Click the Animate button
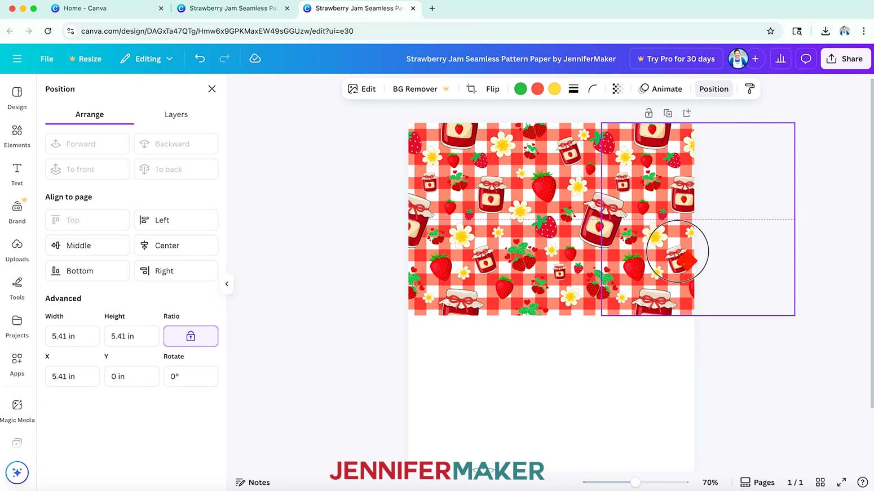The image size is (874, 491). (x=660, y=89)
